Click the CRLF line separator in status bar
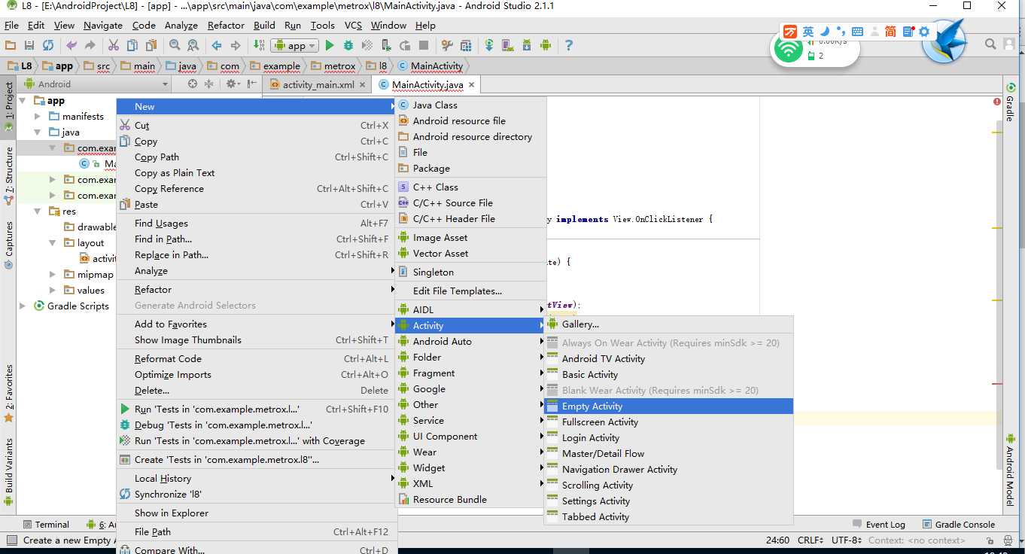Viewport: 1025px width, 554px height. pyautogui.click(x=811, y=540)
